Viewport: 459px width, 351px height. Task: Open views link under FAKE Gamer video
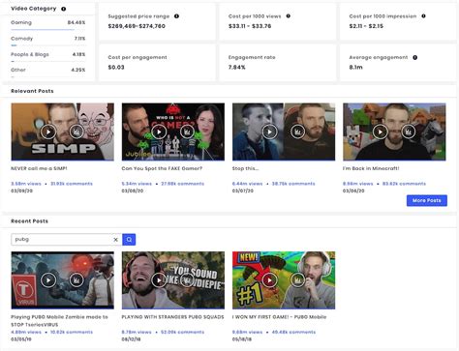coord(137,184)
